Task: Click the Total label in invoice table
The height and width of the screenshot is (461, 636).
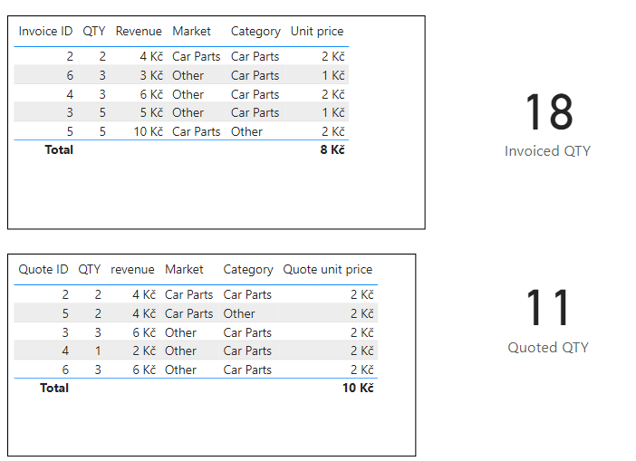Action: point(59,149)
